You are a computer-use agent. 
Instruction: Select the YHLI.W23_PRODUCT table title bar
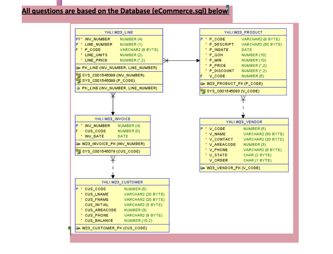coord(243,32)
